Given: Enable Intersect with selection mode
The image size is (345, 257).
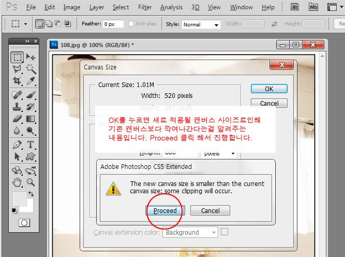Looking at the screenshot, I should click(x=67, y=24).
